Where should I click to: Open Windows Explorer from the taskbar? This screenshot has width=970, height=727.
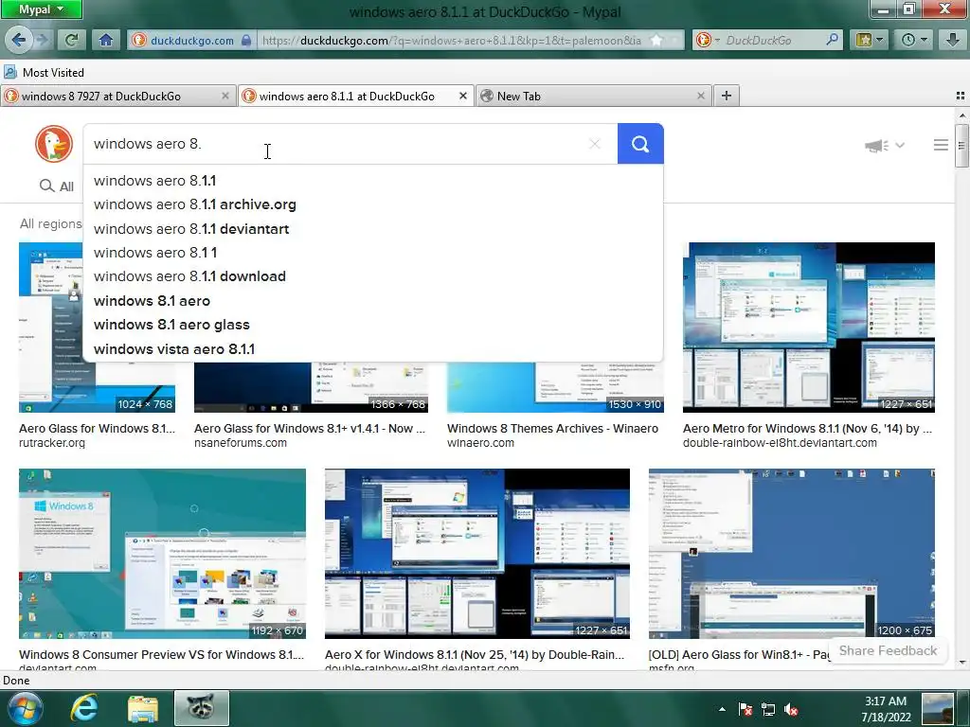143,708
